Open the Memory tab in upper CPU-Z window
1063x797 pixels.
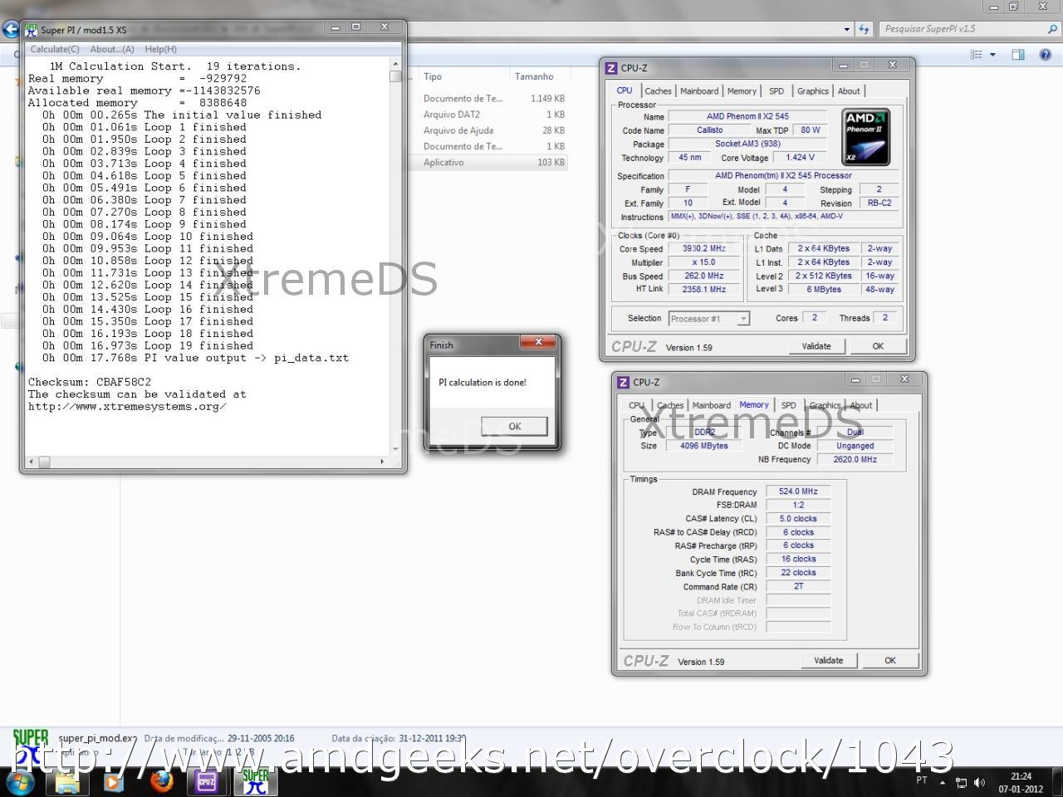coord(742,91)
